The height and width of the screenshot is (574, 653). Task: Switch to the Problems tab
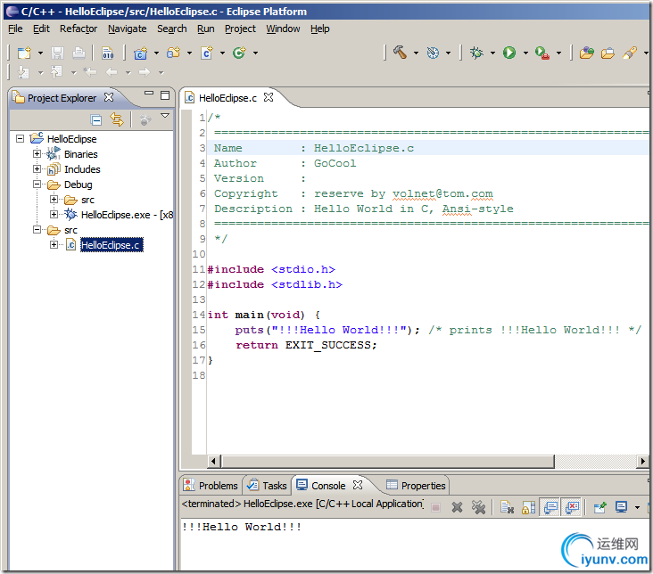(218, 486)
